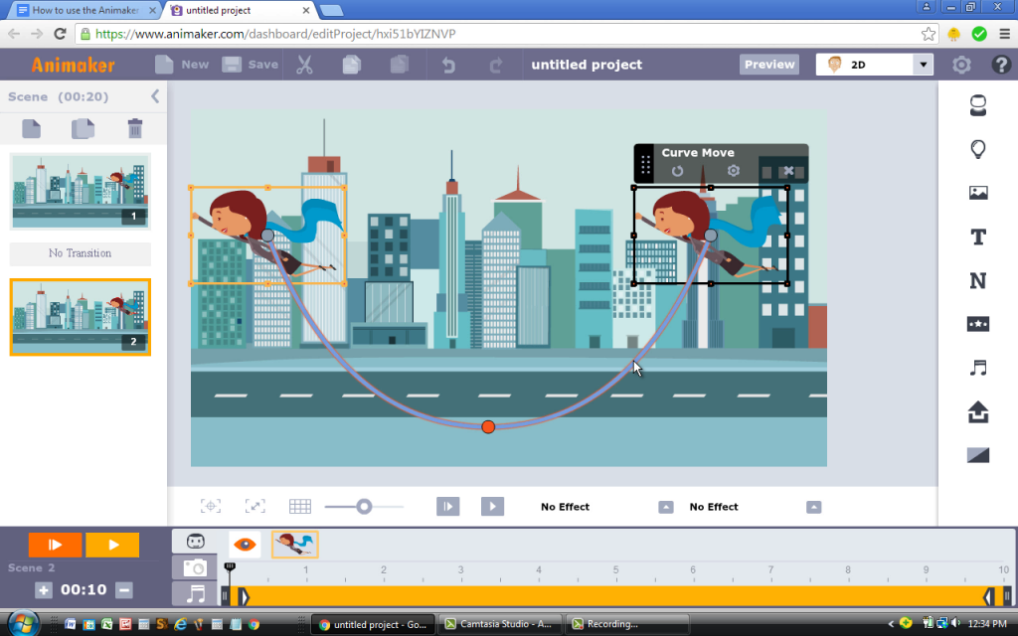Click the orange curve control point
The width and height of the screenshot is (1018, 636).
tap(488, 426)
